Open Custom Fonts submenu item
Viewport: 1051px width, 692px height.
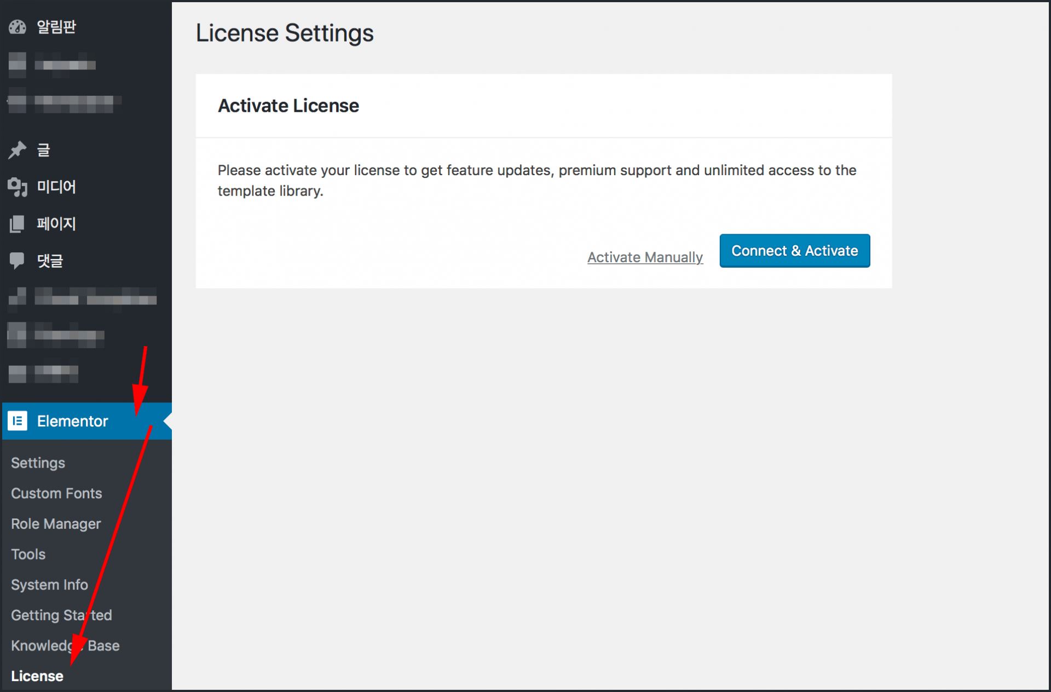click(56, 493)
